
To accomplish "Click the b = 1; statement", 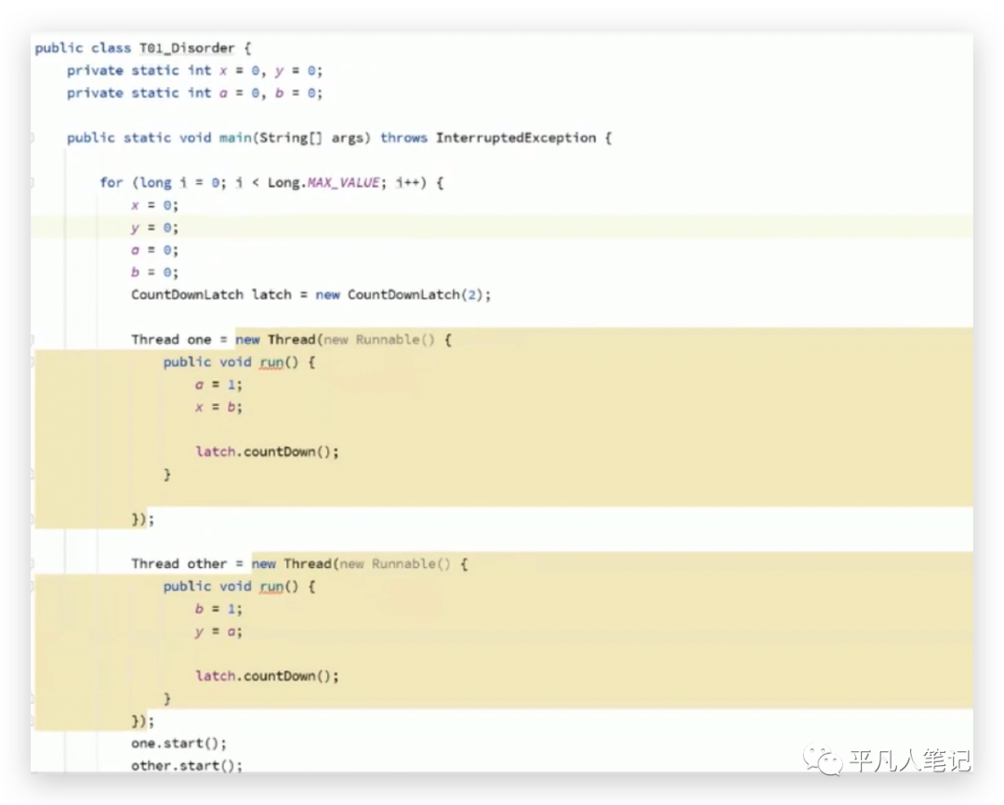I will pos(218,608).
